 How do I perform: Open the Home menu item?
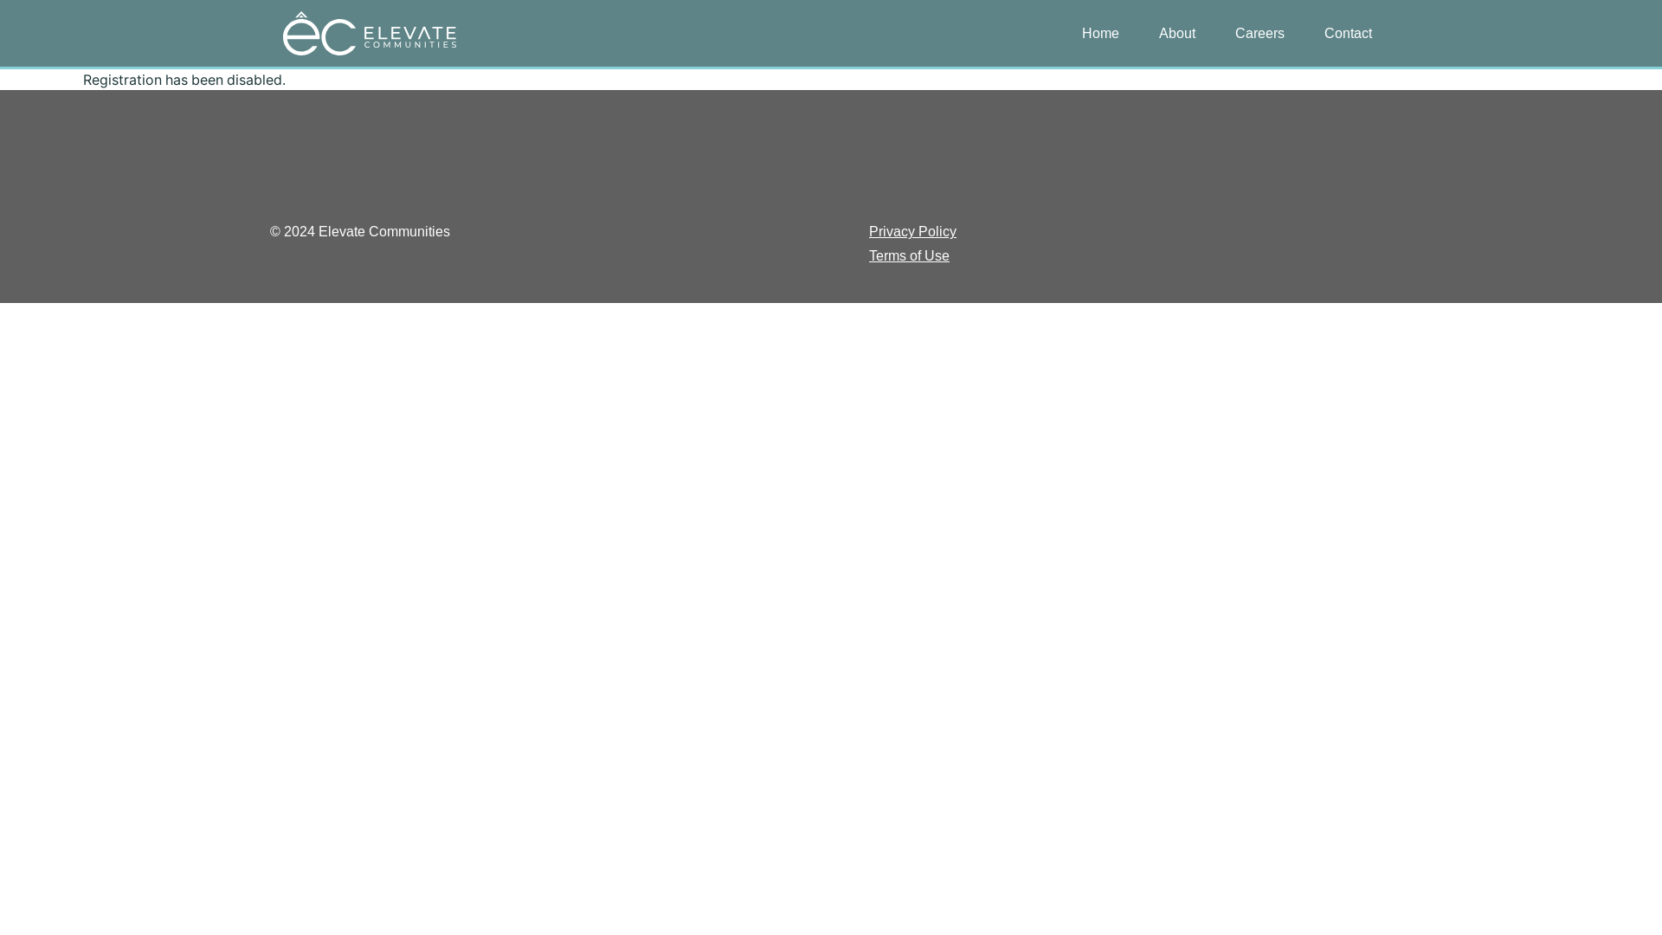click(x=1100, y=34)
